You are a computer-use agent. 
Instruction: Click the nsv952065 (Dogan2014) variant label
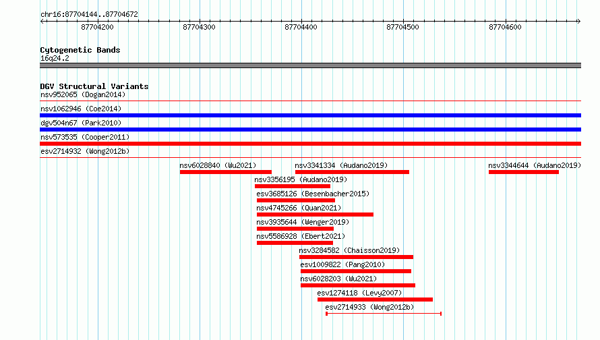click(x=83, y=94)
